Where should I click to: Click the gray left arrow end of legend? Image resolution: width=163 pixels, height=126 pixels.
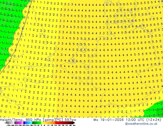6,123
